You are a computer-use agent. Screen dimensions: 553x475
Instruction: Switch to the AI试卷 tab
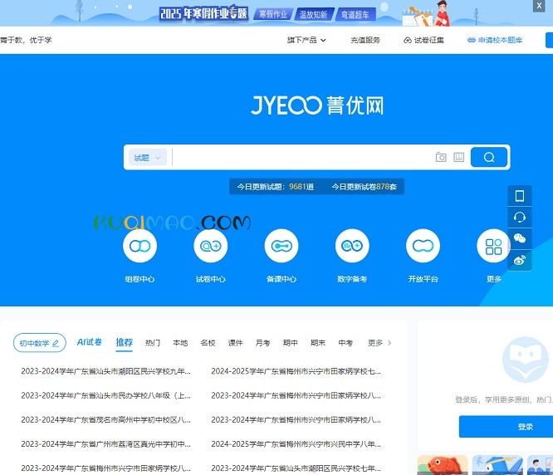pos(89,342)
